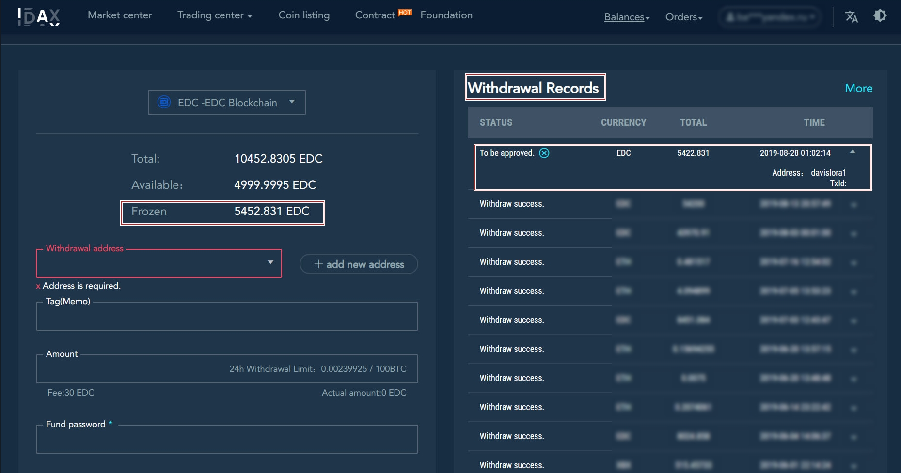Click the EDC coin icon in the selector
This screenshot has height=473, width=901.
click(x=164, y=102)
